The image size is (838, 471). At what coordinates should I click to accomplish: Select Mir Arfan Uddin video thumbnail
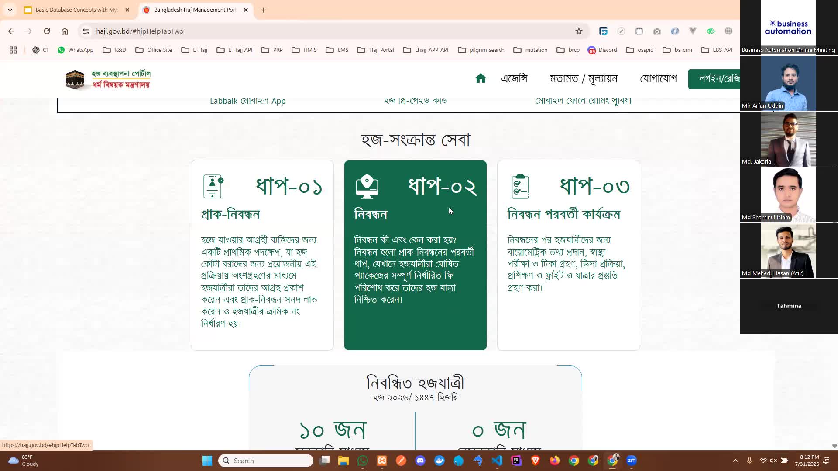tap(789, 83)
